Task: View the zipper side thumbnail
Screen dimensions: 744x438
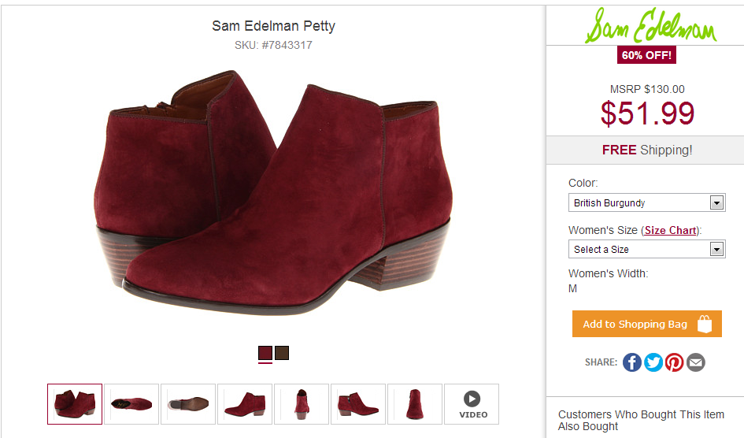Action: point(358,404)
